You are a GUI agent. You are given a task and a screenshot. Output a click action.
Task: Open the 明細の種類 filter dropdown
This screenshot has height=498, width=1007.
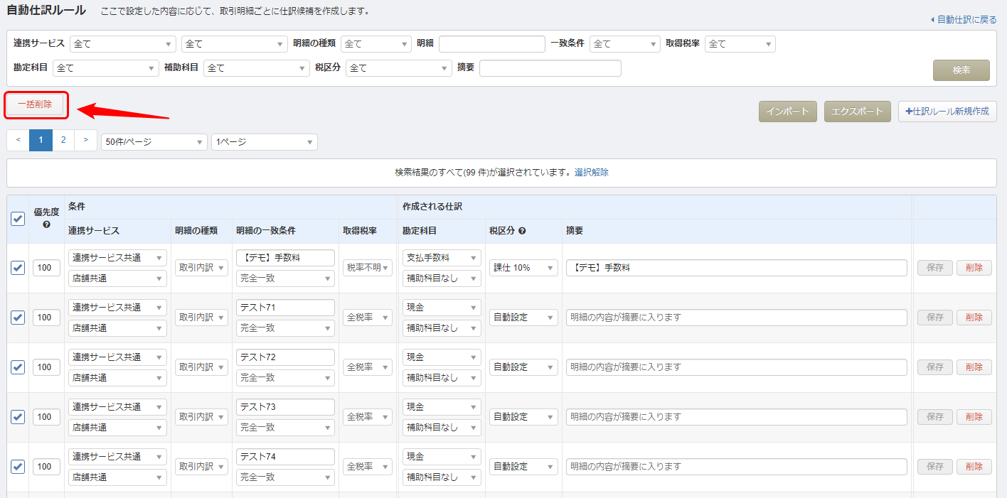click(x=376, y=44)
